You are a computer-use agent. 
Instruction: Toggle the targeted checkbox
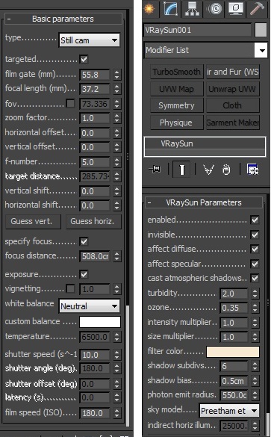coord(84,59)
